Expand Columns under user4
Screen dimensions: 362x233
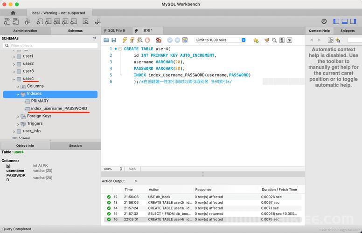(x=18, y=87)
